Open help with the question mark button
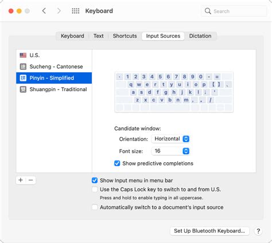Screen dimensions: 272x243 [x=258, y=231]
